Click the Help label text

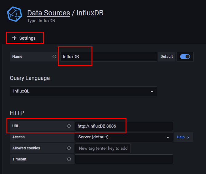click(x=181, y=137)
